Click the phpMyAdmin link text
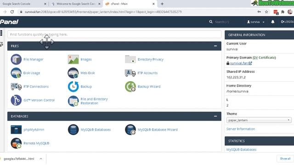The height and width of the screenshot is (165, 294). [34, 129]
